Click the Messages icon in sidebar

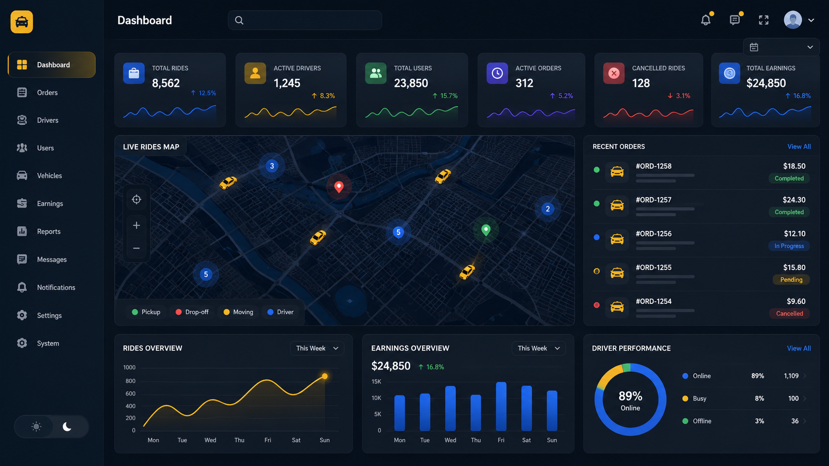[x=22, y=259]
